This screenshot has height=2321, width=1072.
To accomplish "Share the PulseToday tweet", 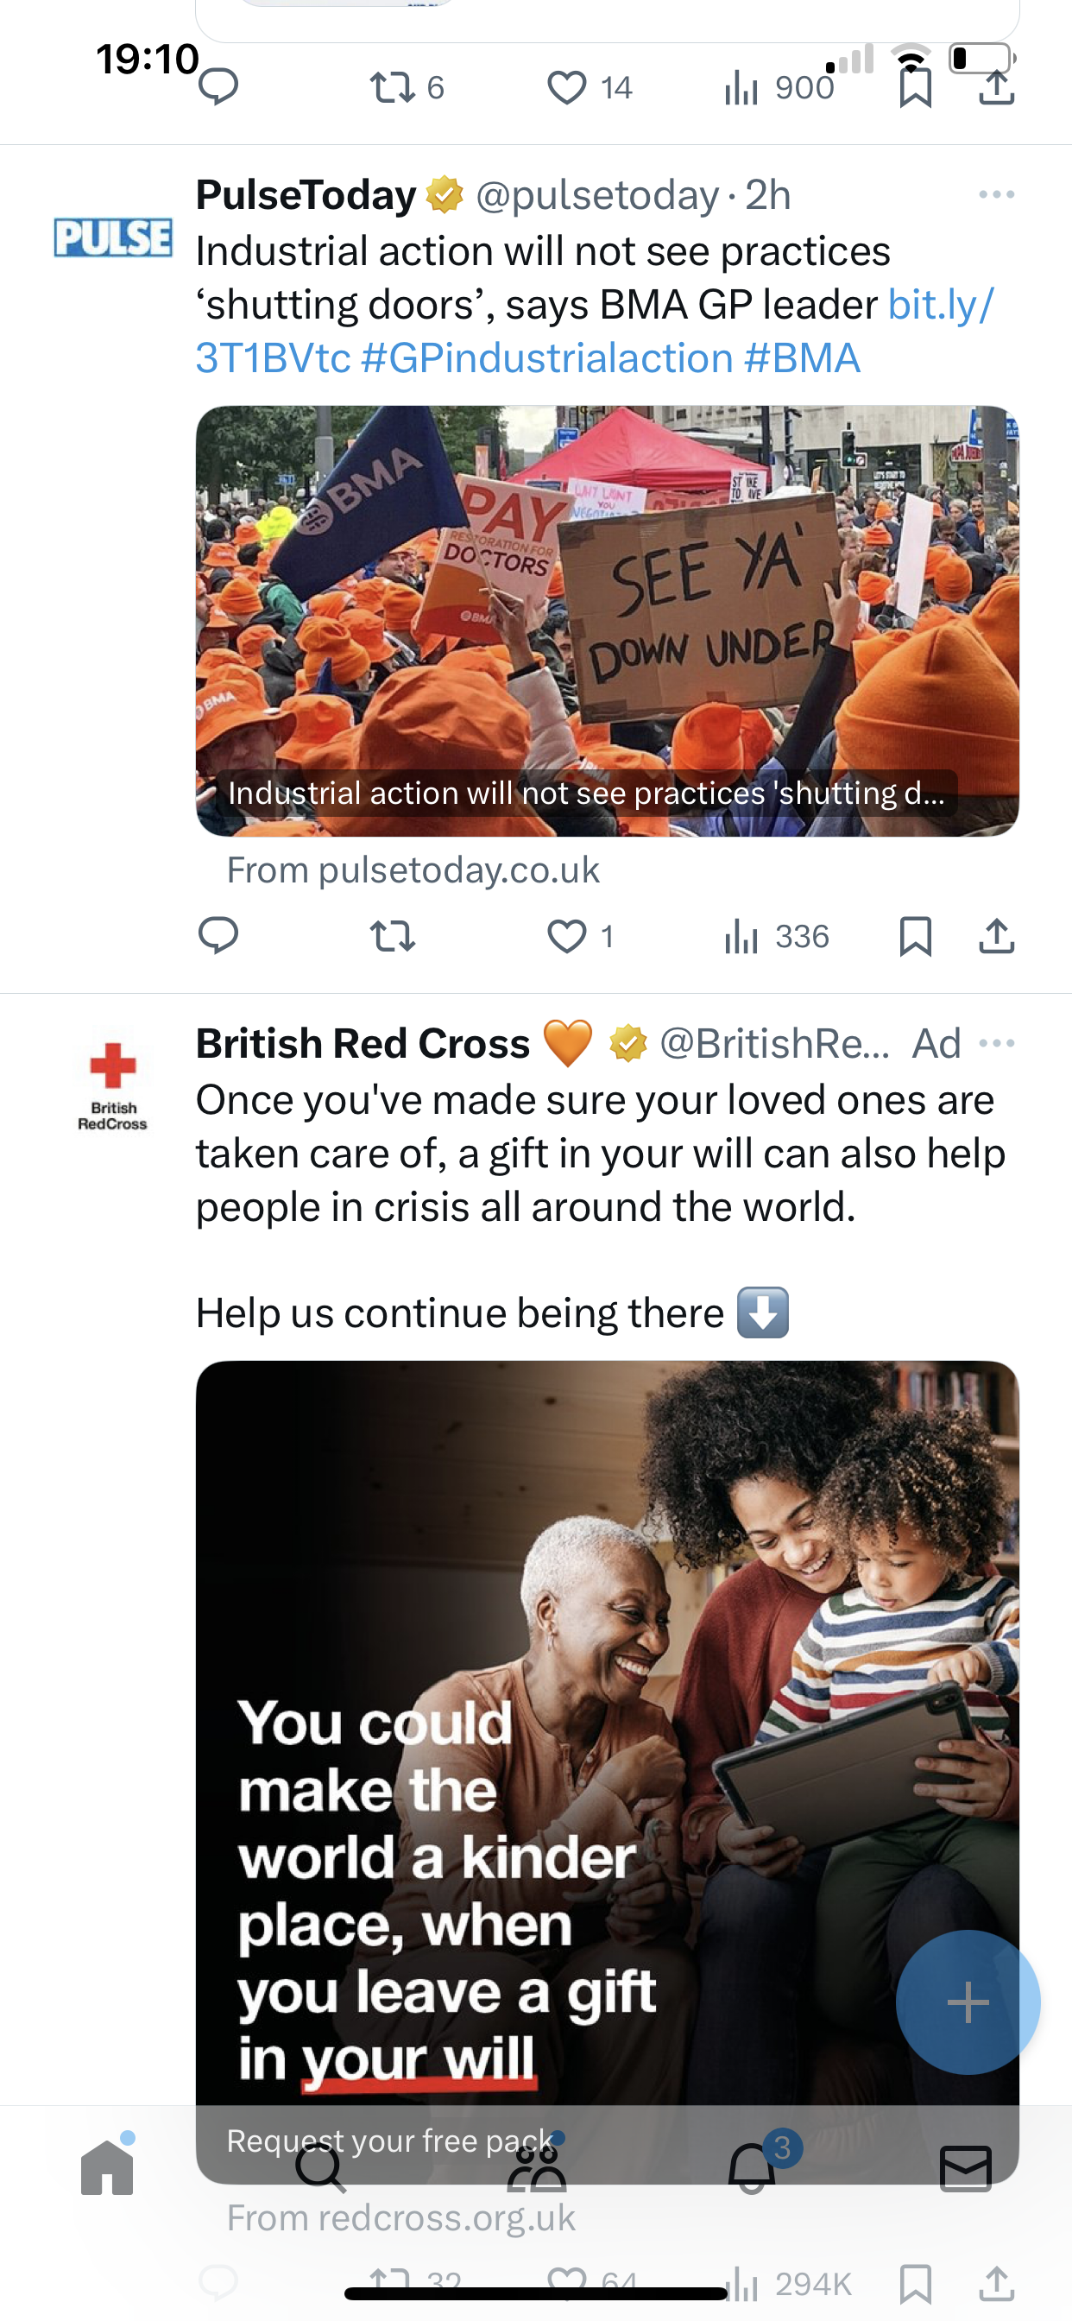I will [996, 935].
